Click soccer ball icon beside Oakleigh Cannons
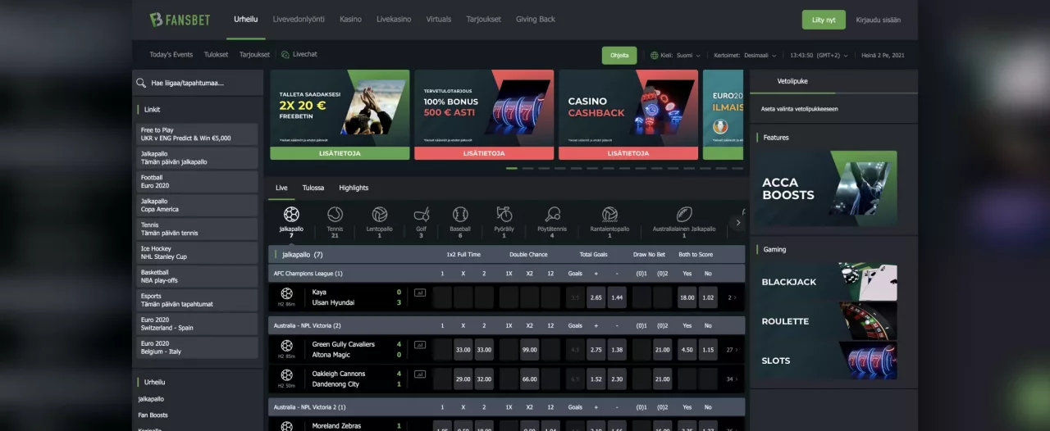Viewport: 1050px width, 431px height. (286, 375)
